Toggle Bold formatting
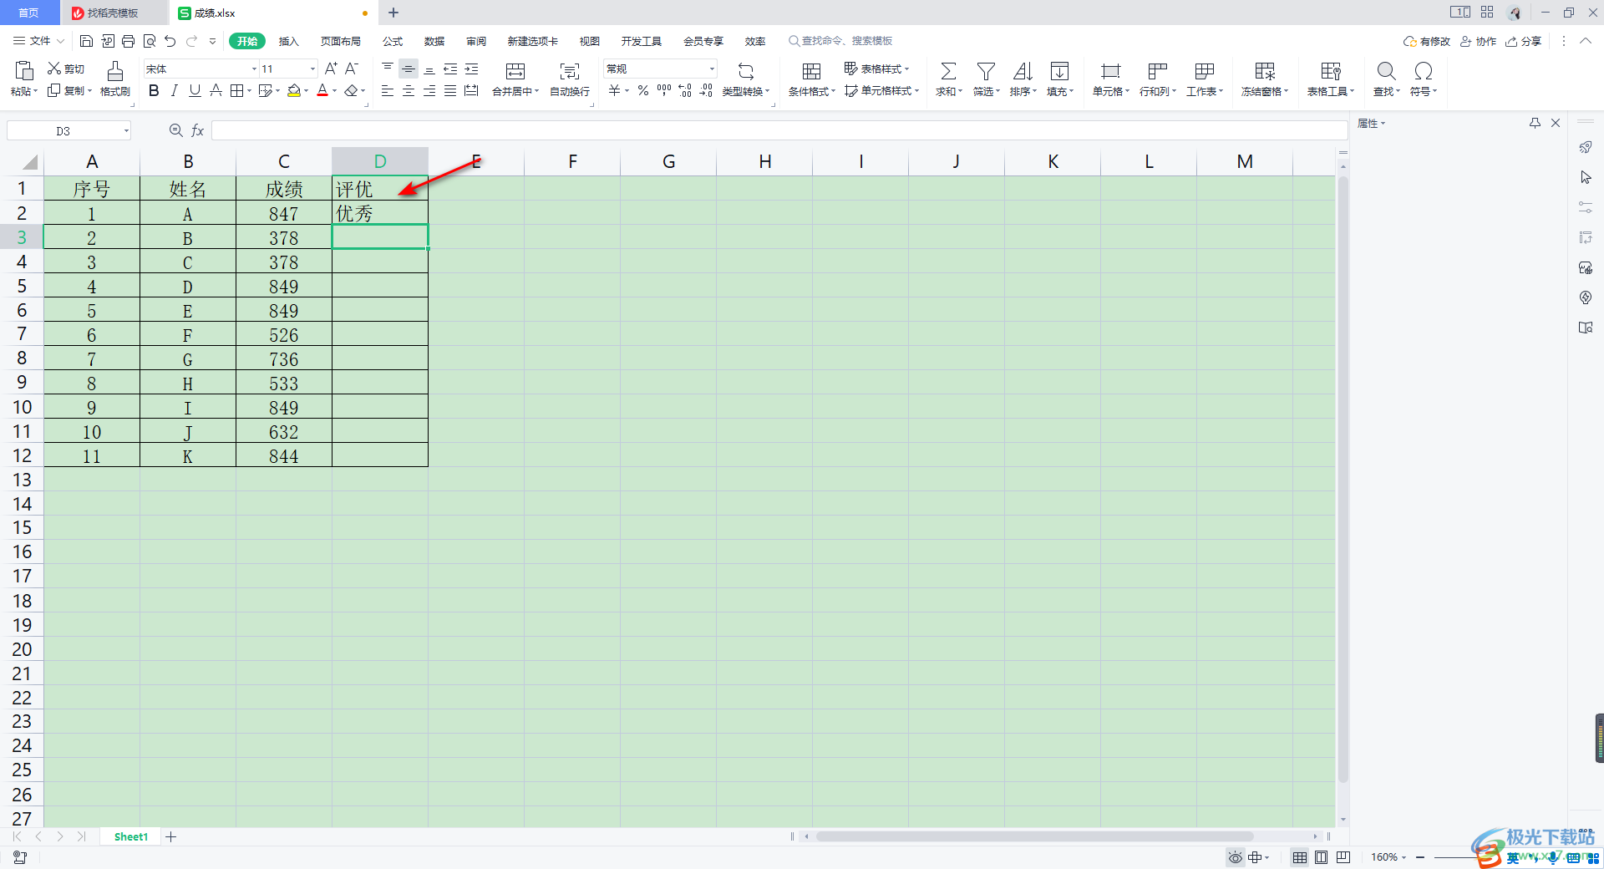Viewport: 1604px width, 869px height. pyautogui.click(x=154, y=91)
